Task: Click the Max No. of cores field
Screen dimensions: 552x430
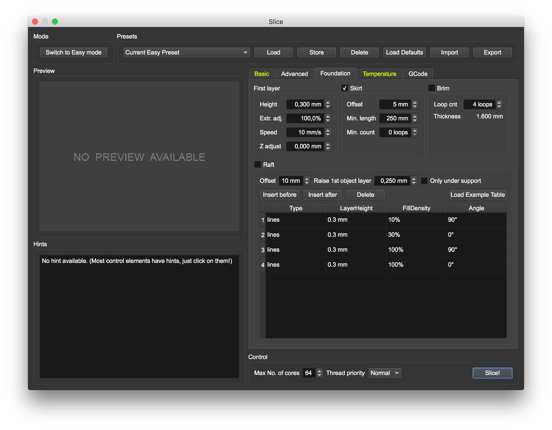Action: tap(309, 373)
